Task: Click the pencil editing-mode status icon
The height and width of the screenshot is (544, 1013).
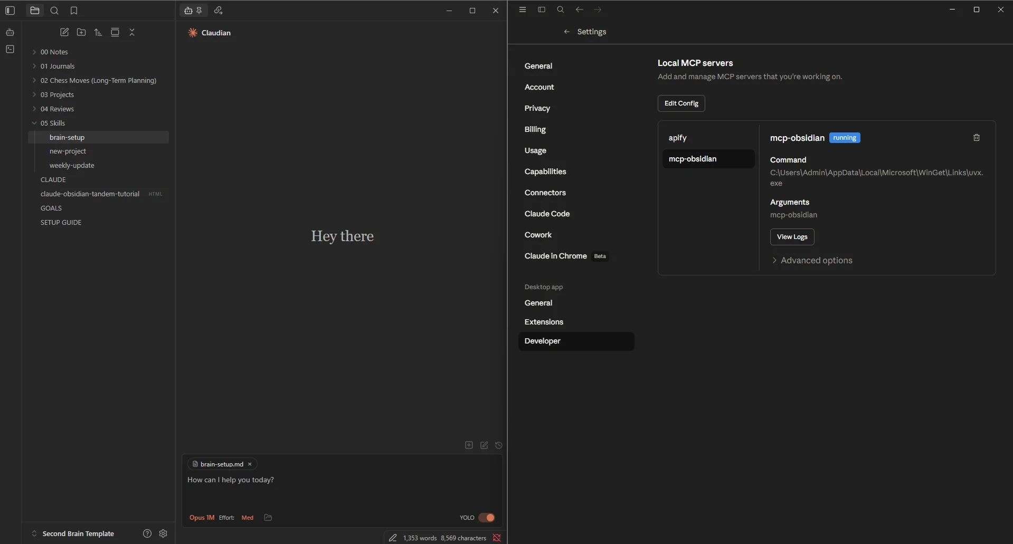Action: coord(393,538)
